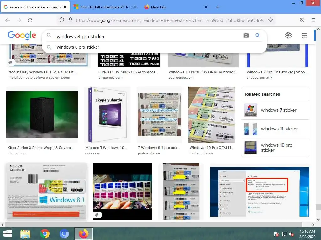
Task: Show the taskbar clock and date
Action: tap(307, 234)
